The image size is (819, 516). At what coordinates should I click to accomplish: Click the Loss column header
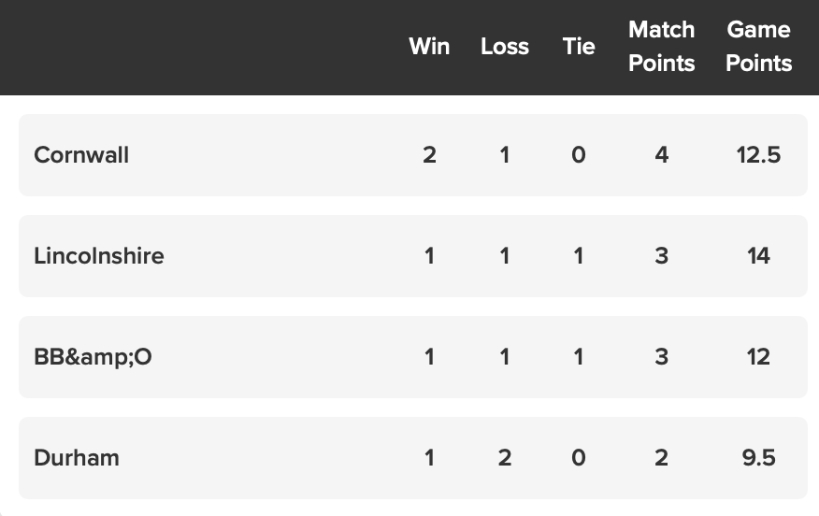coord(505,47)
